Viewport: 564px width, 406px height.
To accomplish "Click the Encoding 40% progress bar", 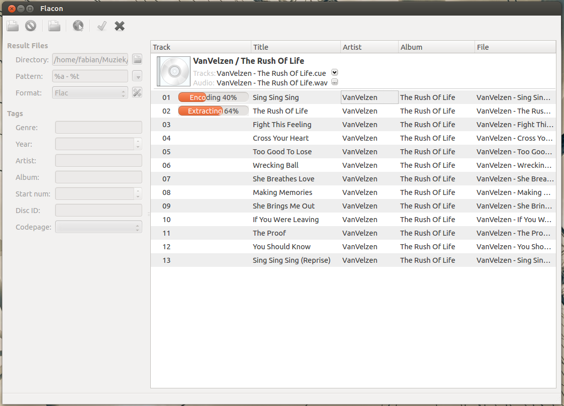I will click(x=213, y=97).
